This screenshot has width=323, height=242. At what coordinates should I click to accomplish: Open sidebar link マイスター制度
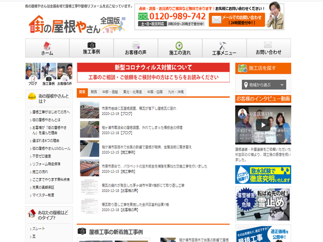(43, 195)
